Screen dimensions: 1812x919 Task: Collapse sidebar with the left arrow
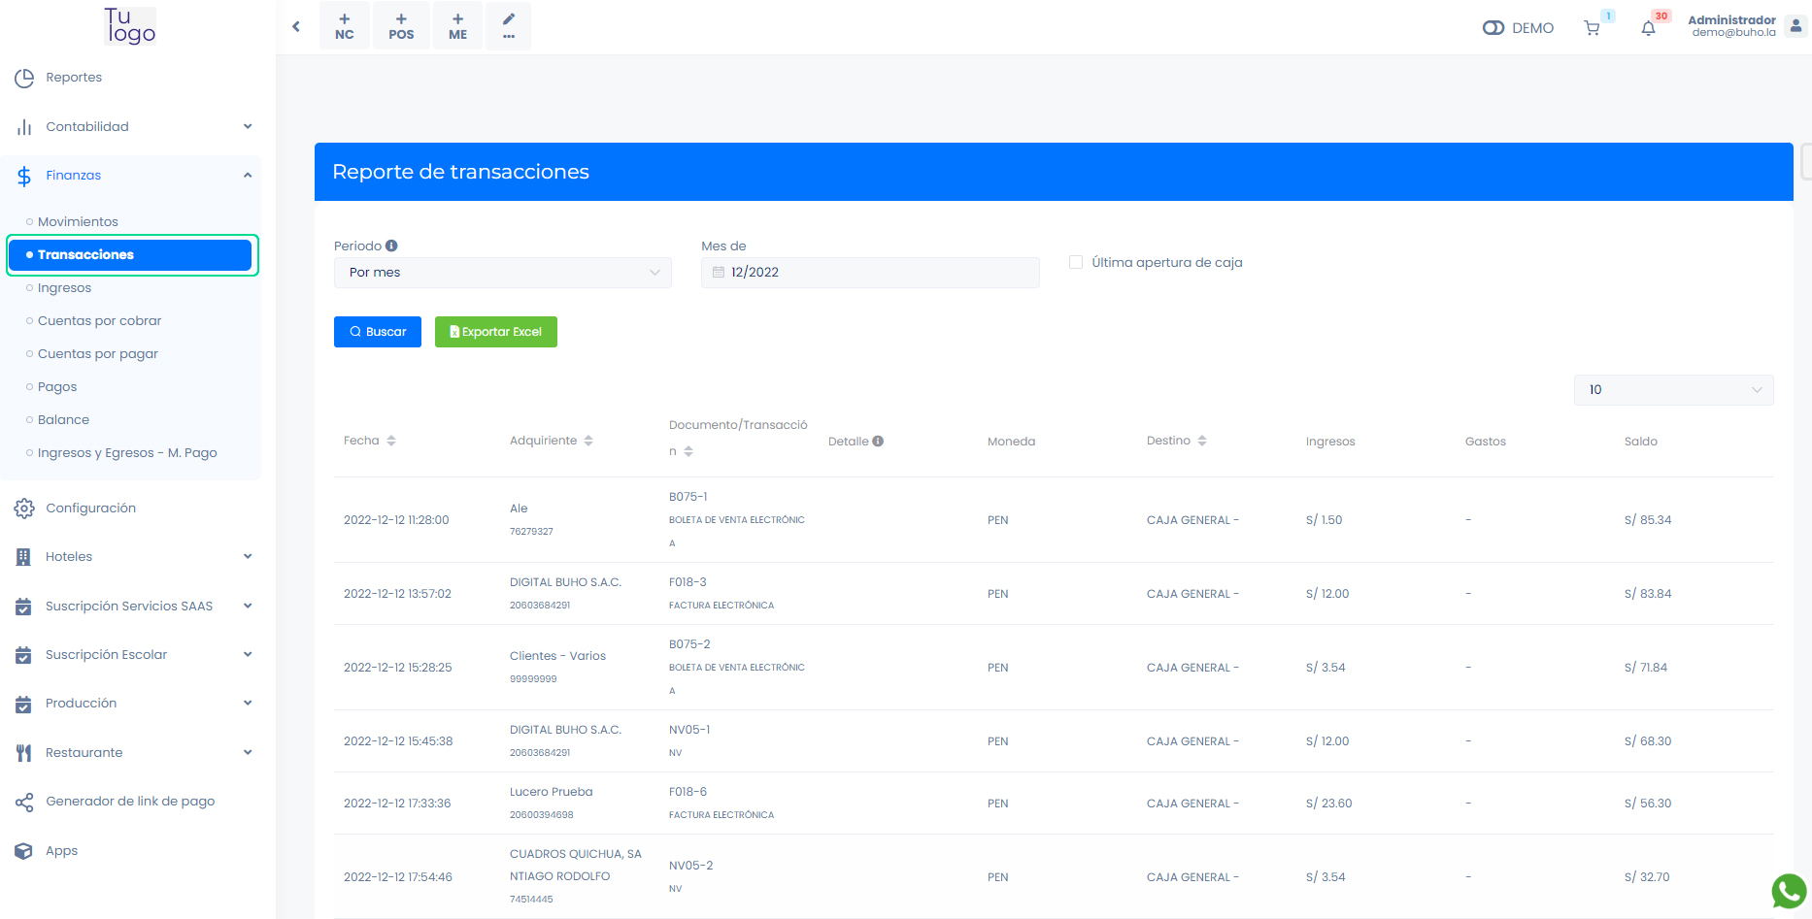(296, 27)
